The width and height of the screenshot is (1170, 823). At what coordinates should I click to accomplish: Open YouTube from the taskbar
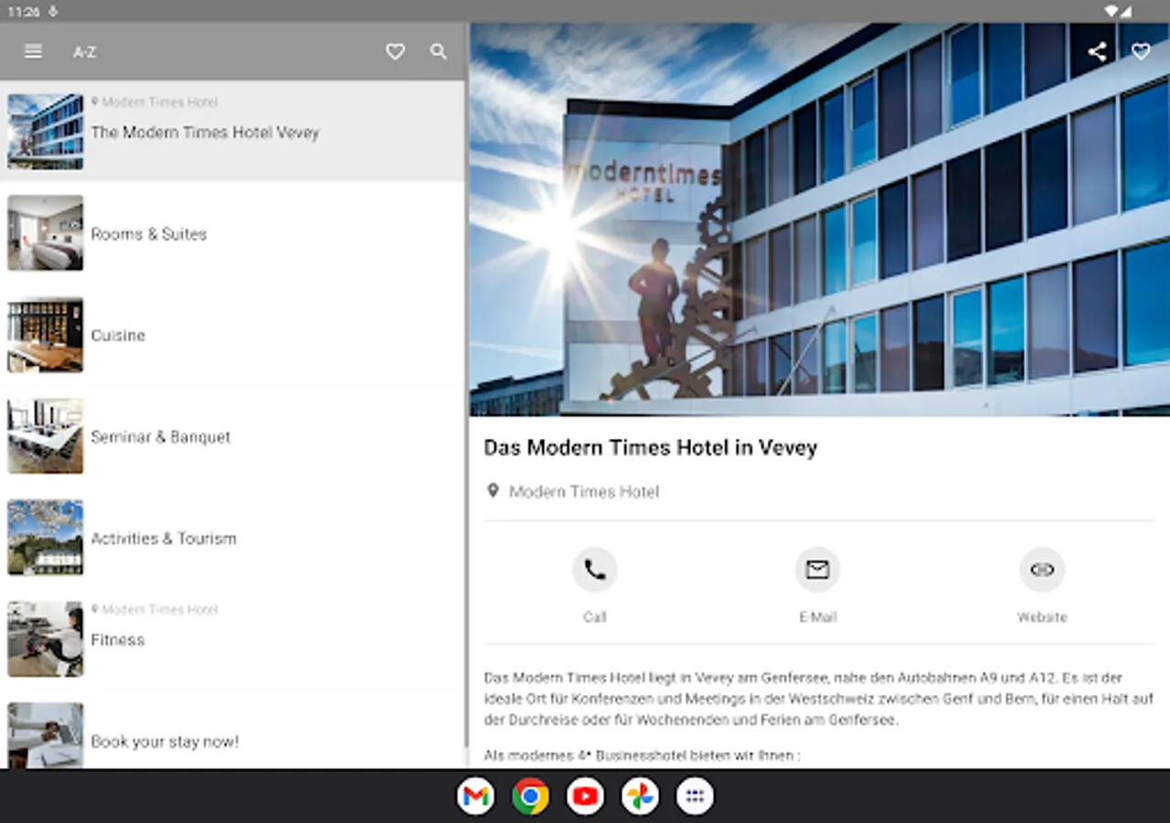(585, 796)
